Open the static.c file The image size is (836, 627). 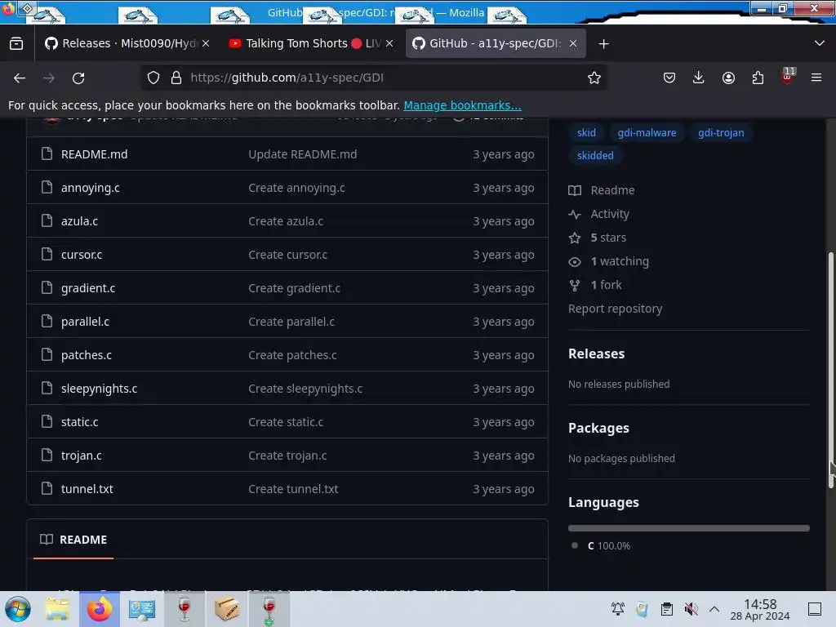pos(79,422)
